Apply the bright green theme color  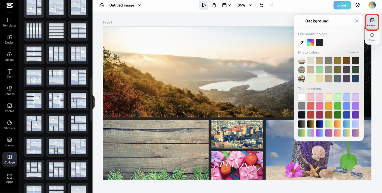338,106
